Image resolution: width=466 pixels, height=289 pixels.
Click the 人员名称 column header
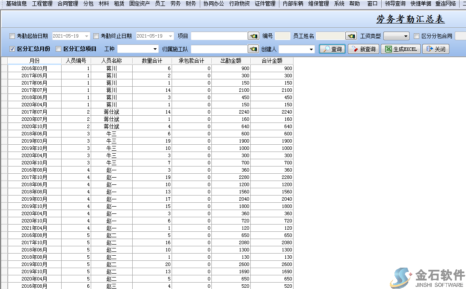click(x=111, y=61)
